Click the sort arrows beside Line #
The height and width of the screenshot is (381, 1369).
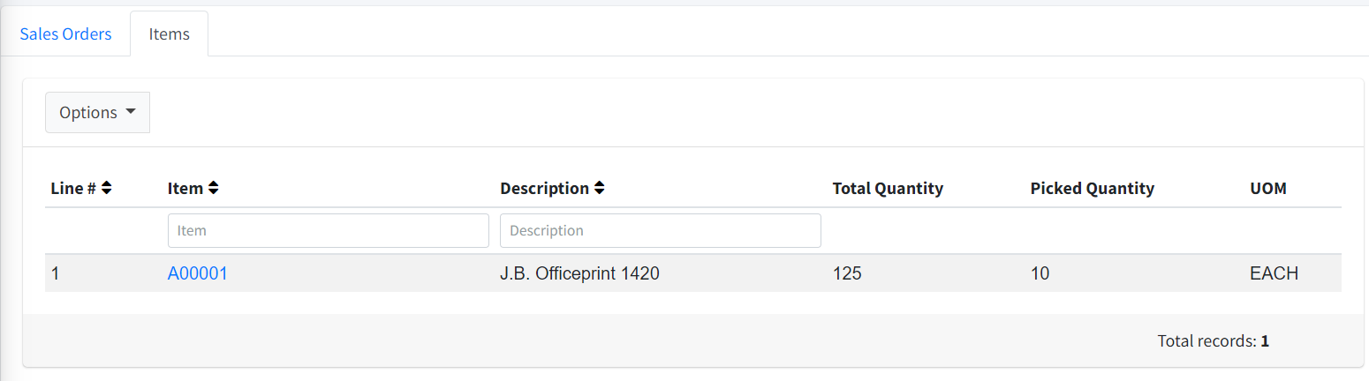point(107,188)
